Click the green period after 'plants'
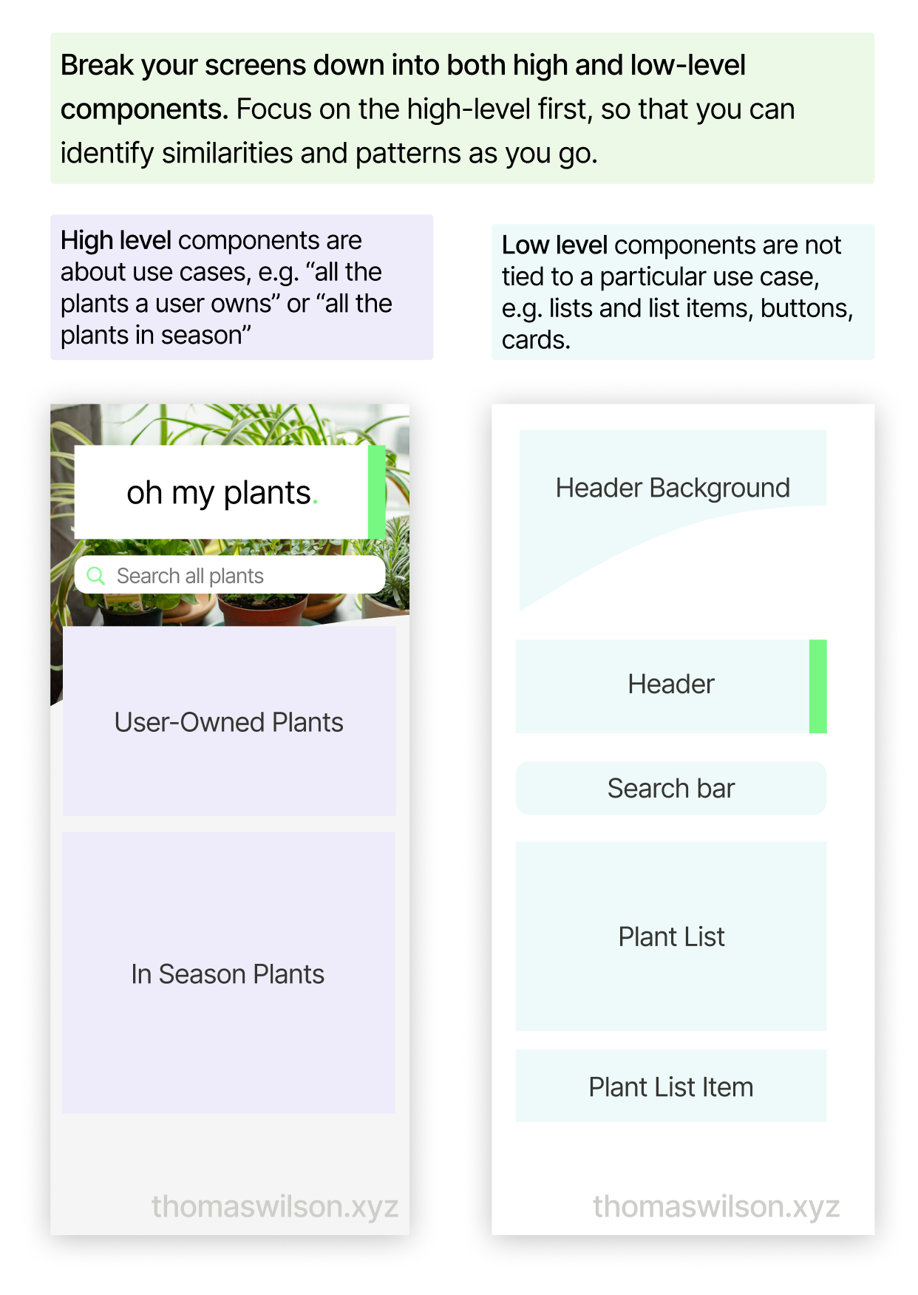 (x=315, y=501)
